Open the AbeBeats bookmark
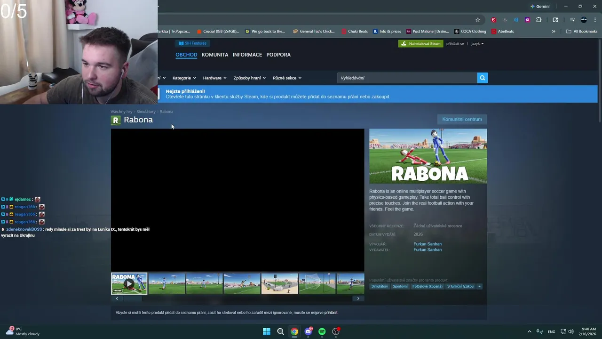 tap(503, 32)
